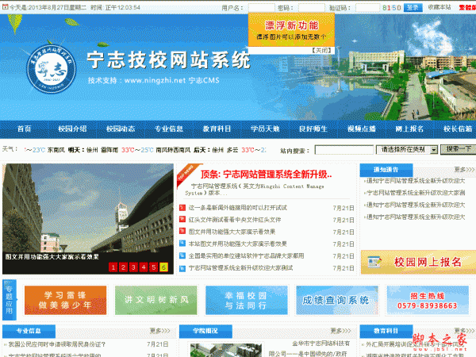Click the red bullet icon beside 图文并用功能强大大家演示看效果

coord(182,232)
